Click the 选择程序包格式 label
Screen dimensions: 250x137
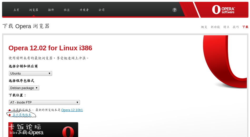tap(21, 81)
